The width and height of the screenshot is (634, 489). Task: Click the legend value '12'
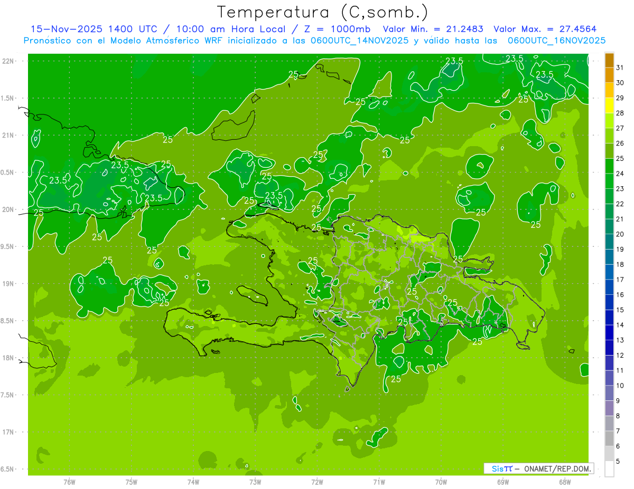pyautogui.click(x=620, y=355)
